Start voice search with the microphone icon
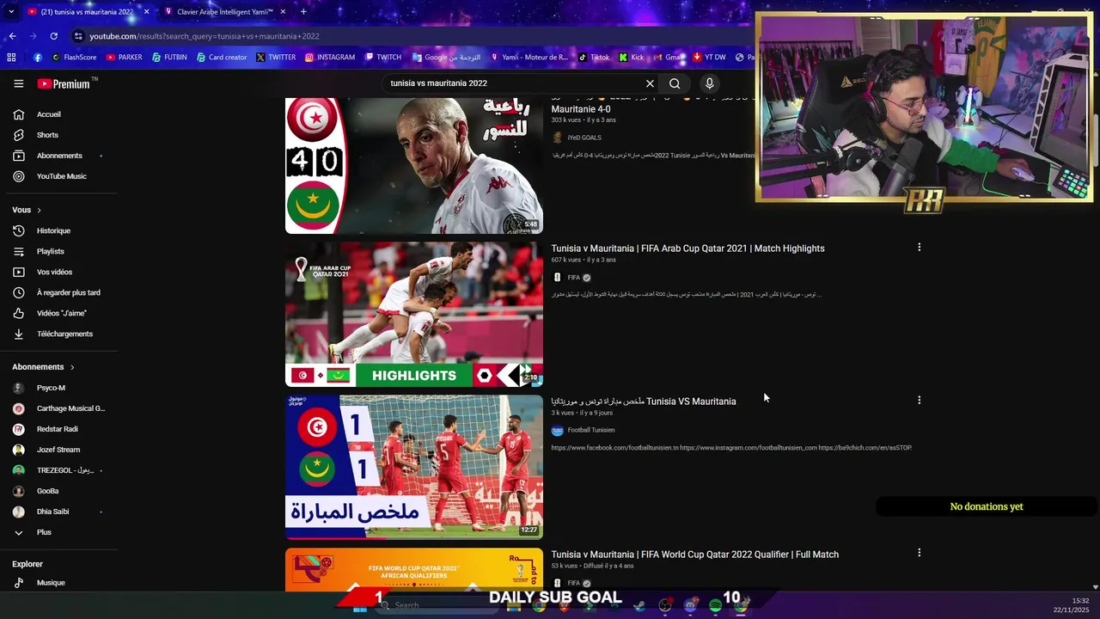The width and height of the screenshot is (1100, 619). pos(709,83)
